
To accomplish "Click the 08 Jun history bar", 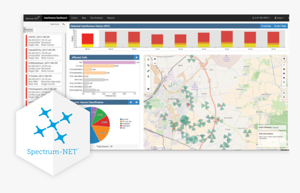I will coord(88,40).
